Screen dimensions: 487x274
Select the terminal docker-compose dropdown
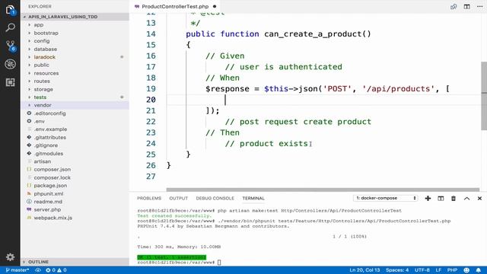click(386, 198)
